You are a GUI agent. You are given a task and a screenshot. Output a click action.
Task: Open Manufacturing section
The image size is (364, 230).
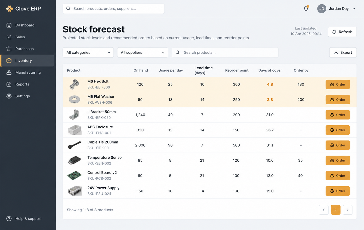coord(27,72)
